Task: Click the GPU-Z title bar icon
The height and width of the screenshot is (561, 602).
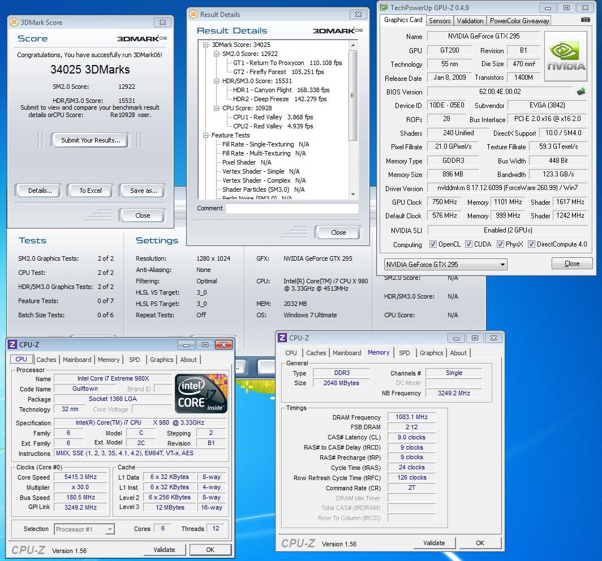Action: 384,7
